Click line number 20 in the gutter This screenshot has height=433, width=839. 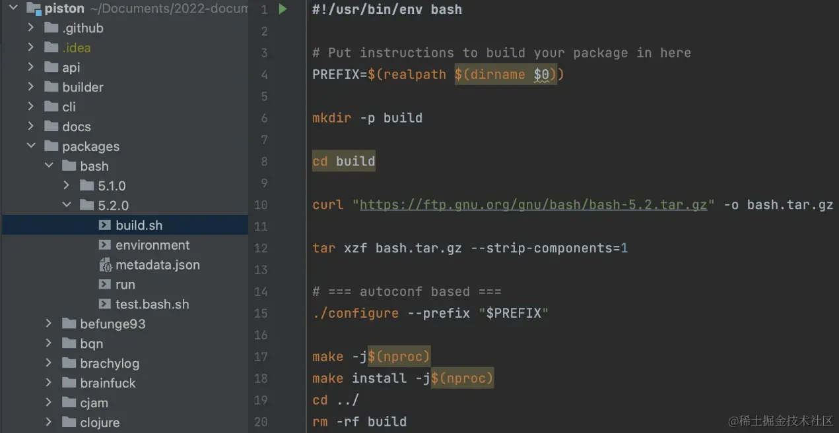(x=261, y=422)
